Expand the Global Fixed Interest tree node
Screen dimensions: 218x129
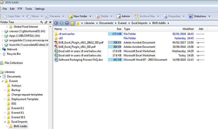coord(7,27)
